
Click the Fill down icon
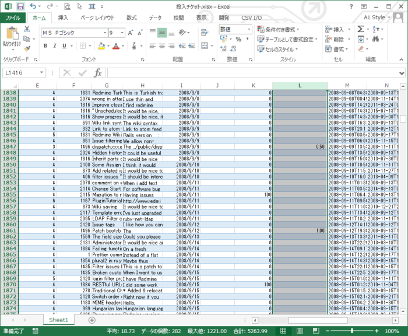coord(361,39)
